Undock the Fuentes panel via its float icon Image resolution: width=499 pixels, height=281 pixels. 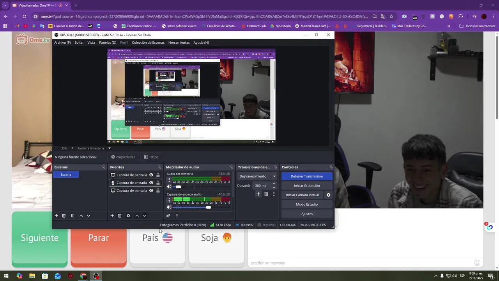(159, 167)
